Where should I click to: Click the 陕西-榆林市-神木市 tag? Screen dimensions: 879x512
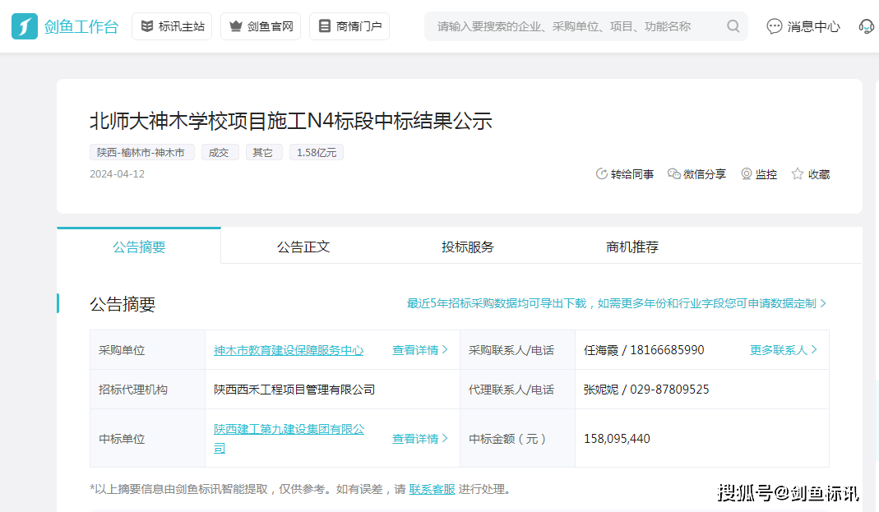[141, 152]
